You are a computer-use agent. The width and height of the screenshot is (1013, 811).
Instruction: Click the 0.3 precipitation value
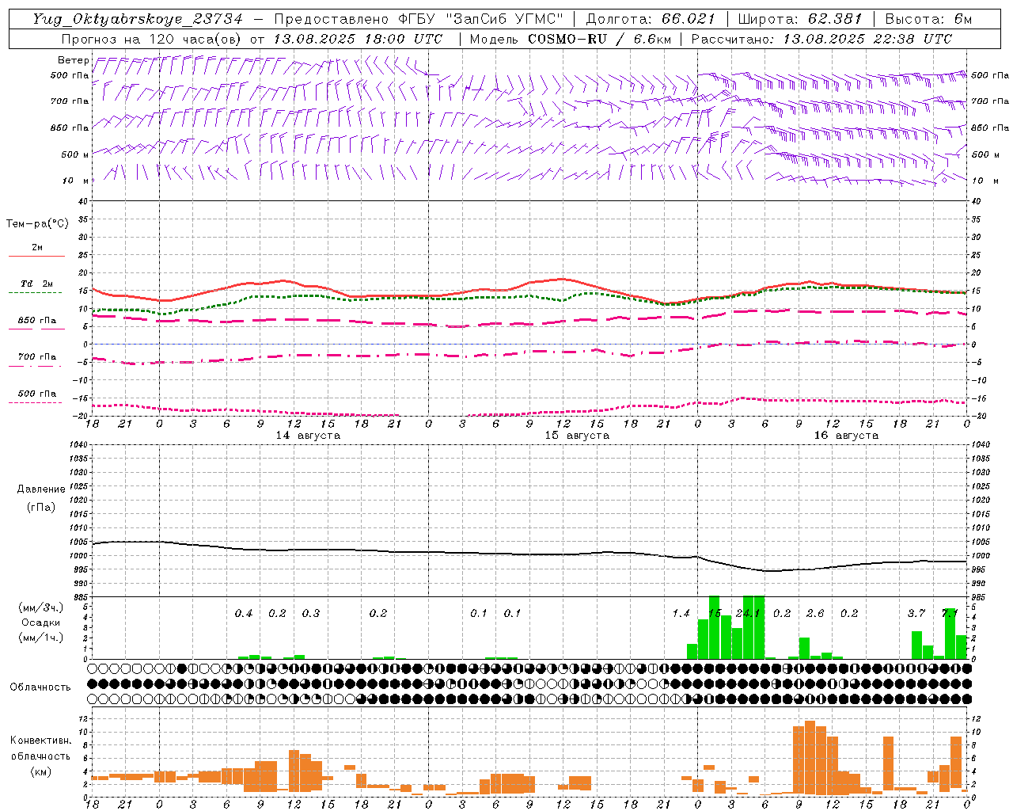click(311, 614)
